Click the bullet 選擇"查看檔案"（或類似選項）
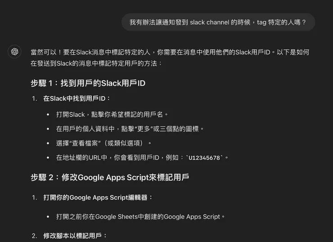333x242 pixels. 104,143
